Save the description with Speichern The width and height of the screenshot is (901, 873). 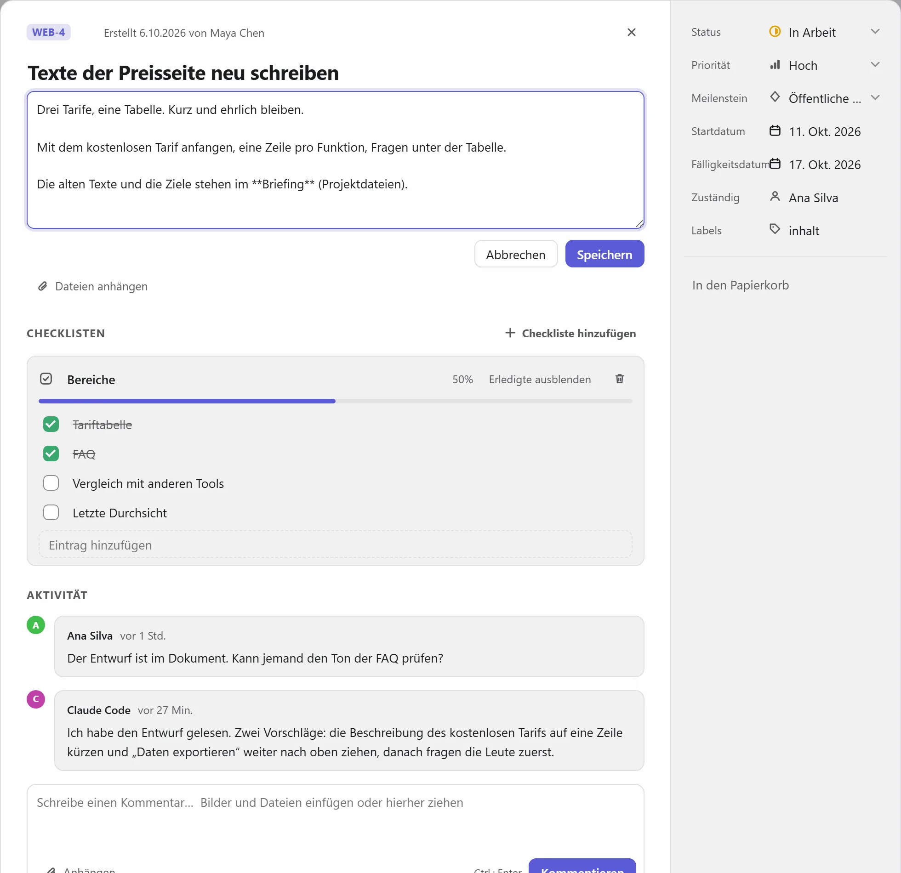(604, 254)
